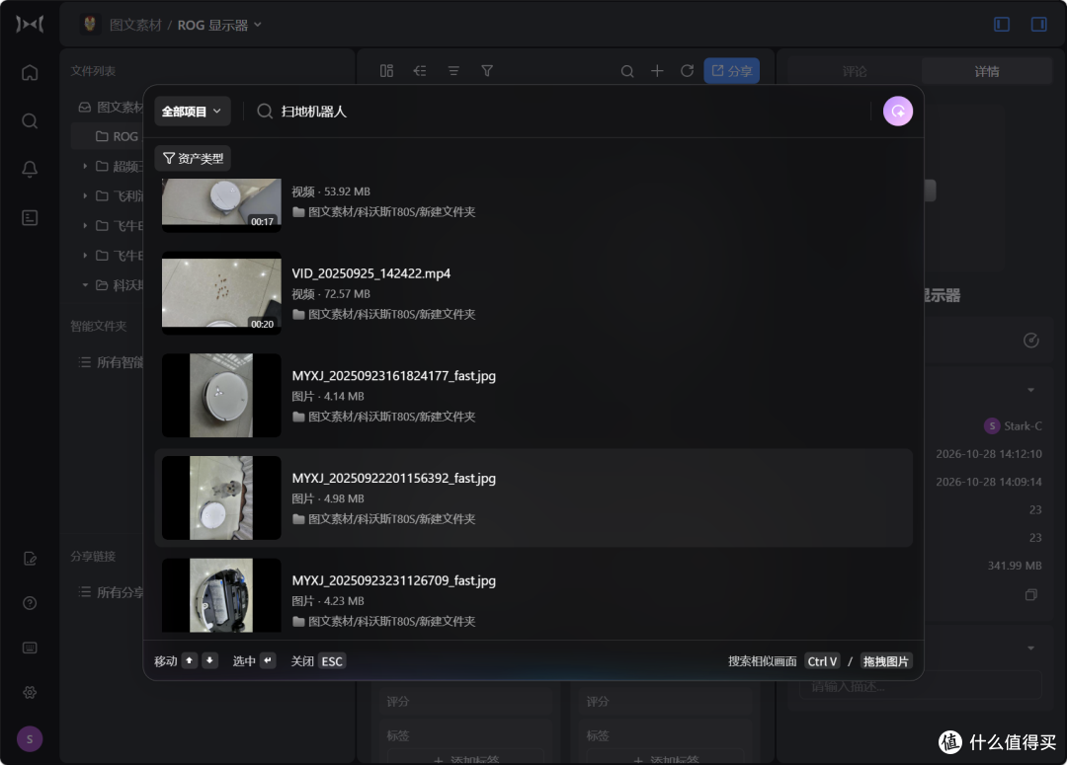Screen dimensions: 1067x765
Task: Switch the file view layout icon in toolbar
Action: [386, 71]
